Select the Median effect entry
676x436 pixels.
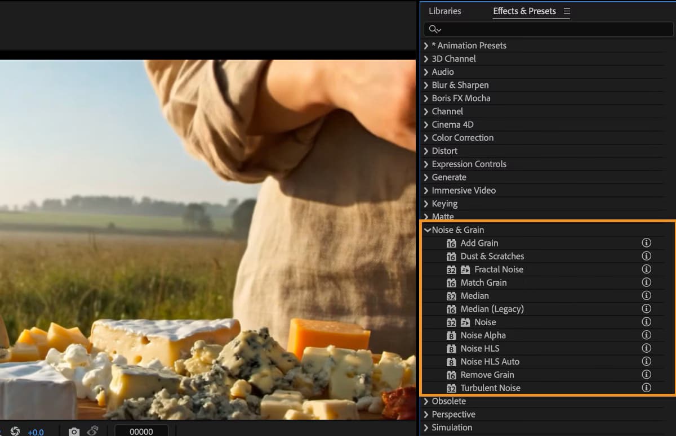pyautogui.click(x=474, y=295)
